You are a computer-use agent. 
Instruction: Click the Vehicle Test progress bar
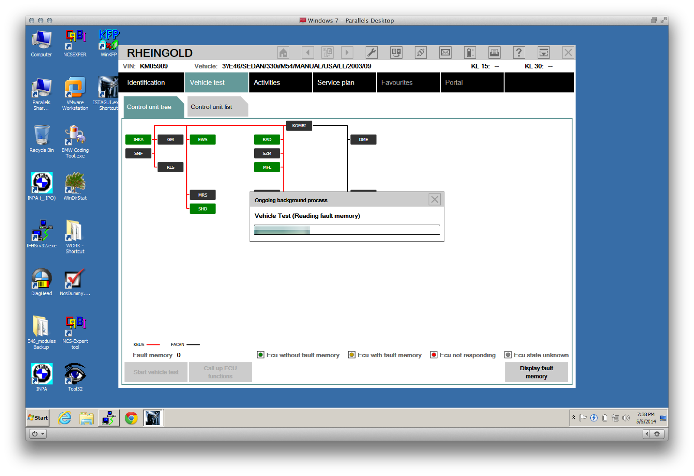pos(347,230)
